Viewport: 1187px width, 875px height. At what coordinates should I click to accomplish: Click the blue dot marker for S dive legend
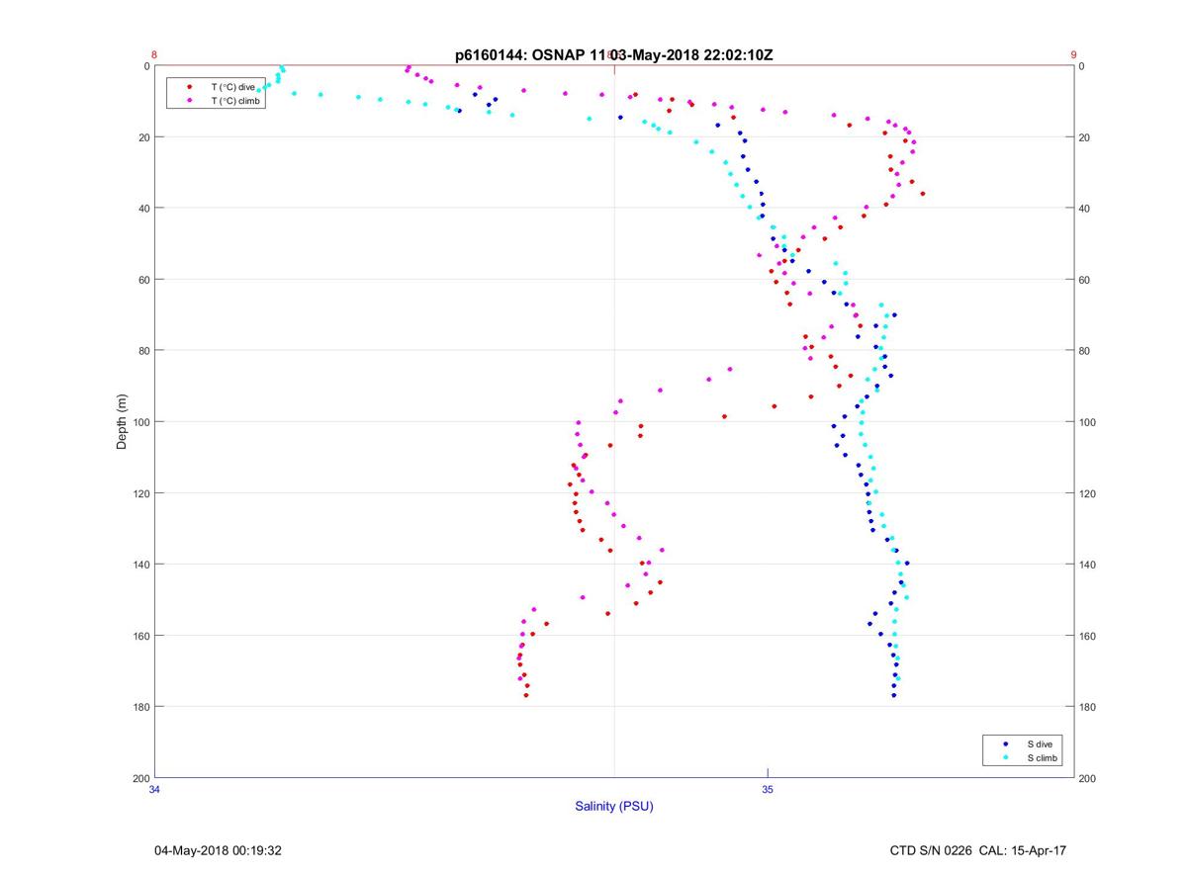(1006, 744)
